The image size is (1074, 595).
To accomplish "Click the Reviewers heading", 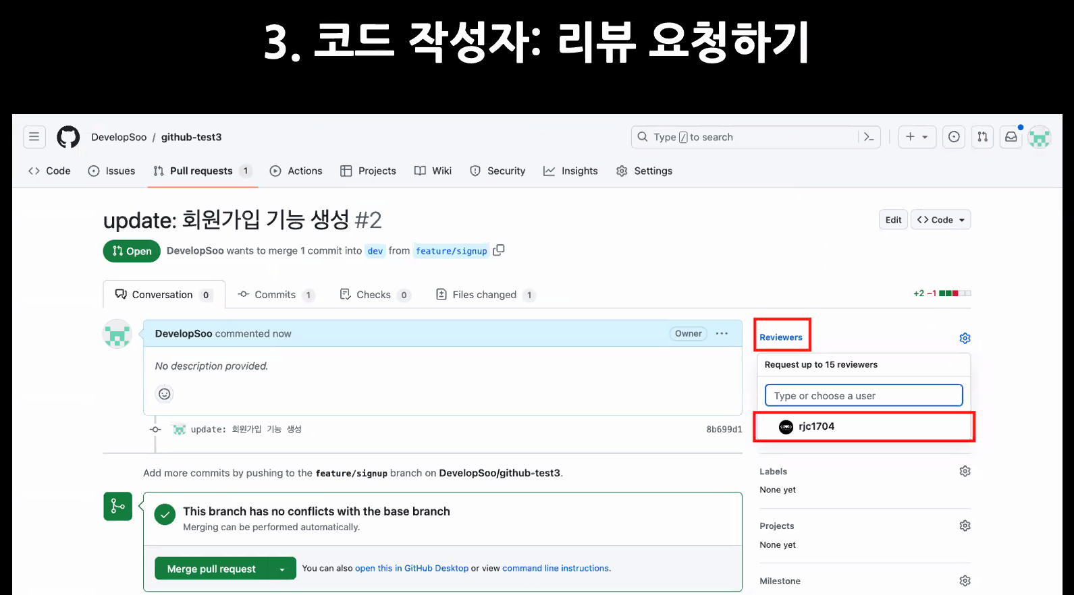I will click(781, 337).
